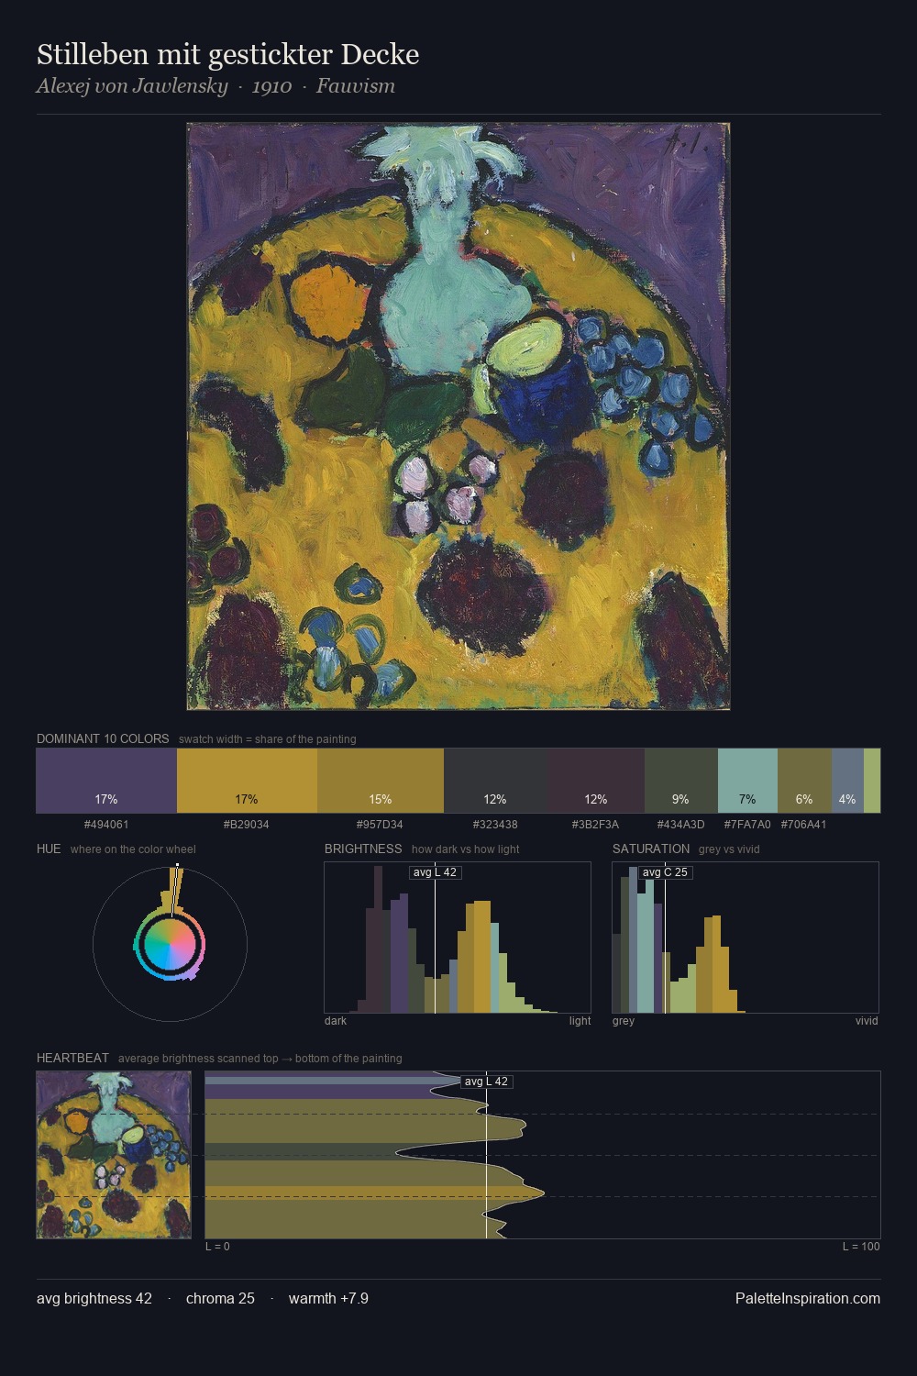Click the 'grey' axis label
Screen dimensions: 917x1376
click(624, 1021)
